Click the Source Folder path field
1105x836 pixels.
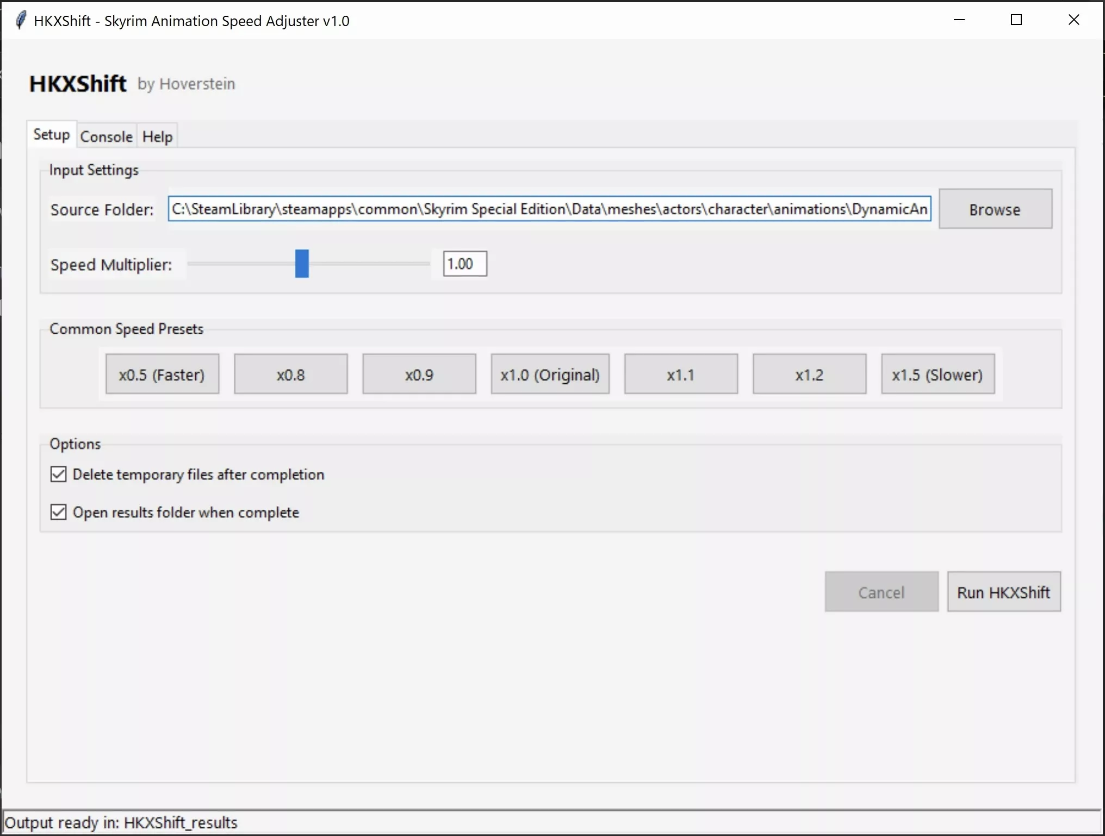point(549,209)
